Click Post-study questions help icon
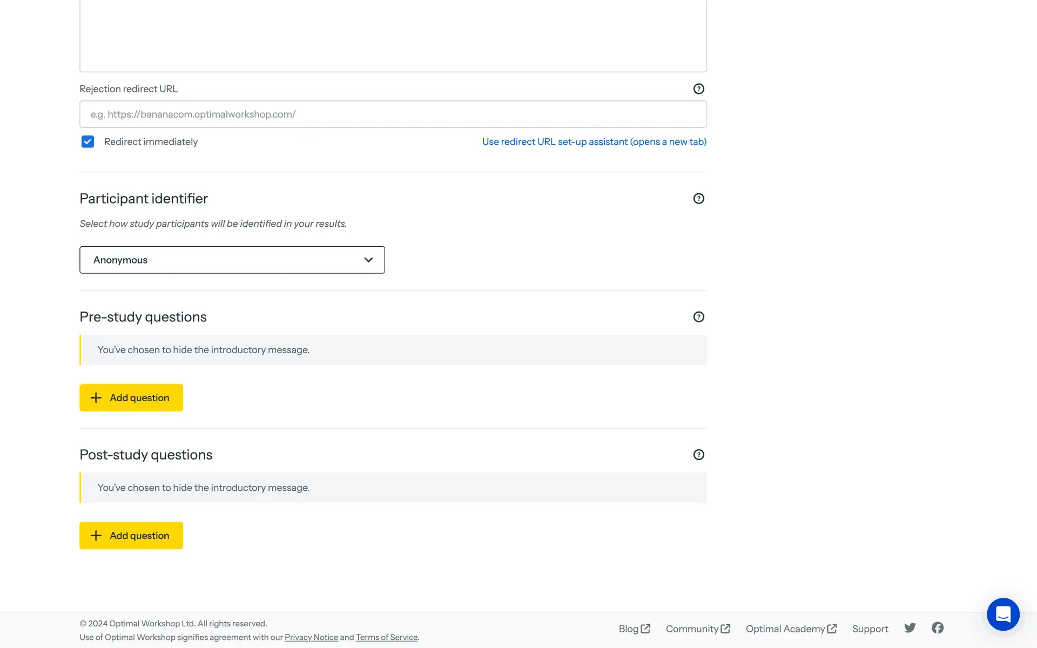The height and width of the screenshot is (648, 1037). pos(698,455)
